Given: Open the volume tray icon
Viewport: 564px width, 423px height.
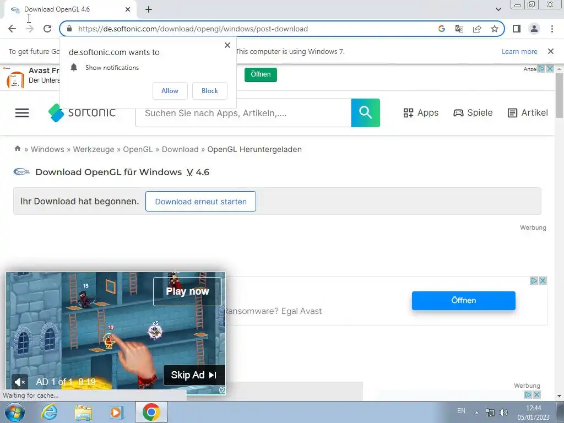Looking at the screenshot, I should [x=503, y=412].
